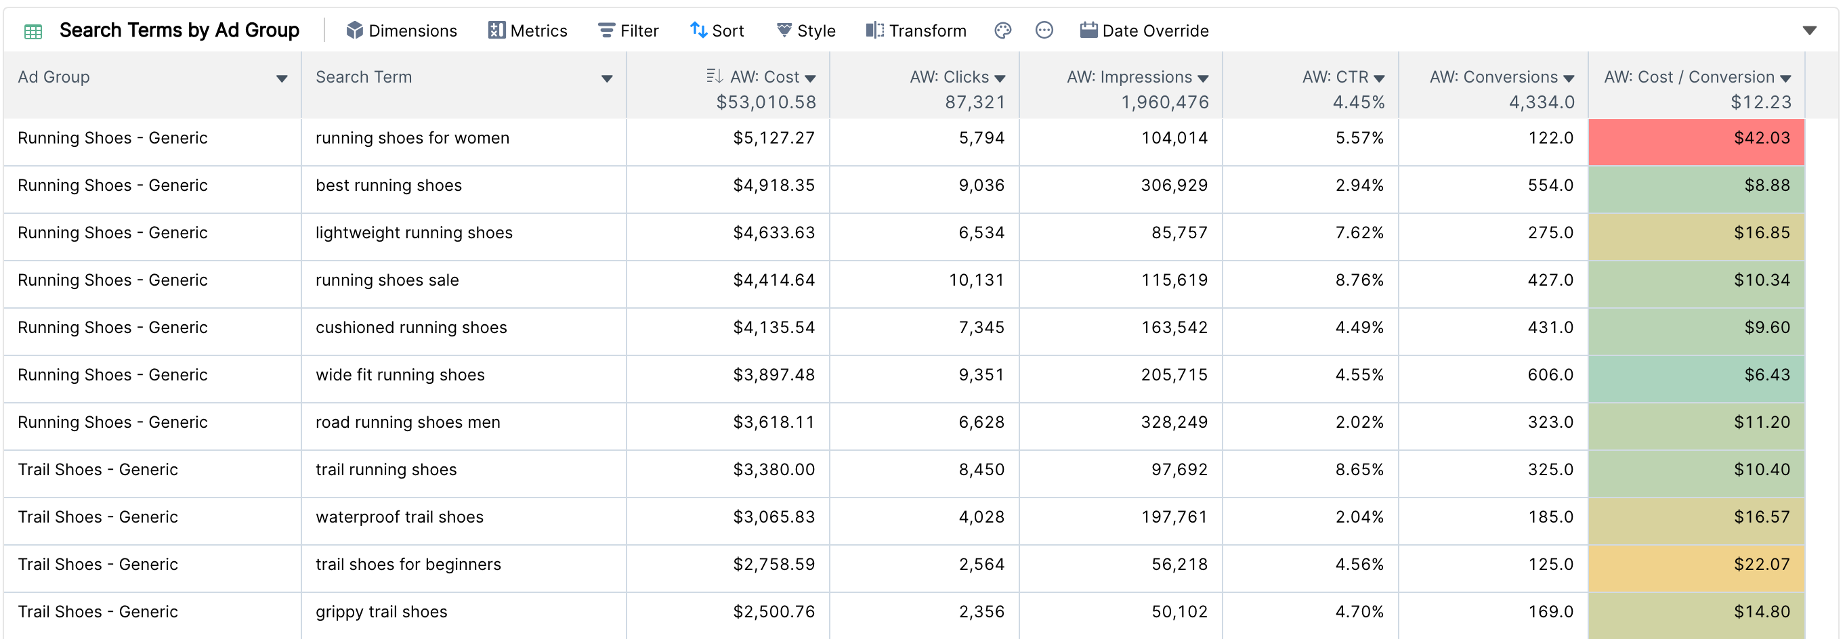Click the search term 'waterproof trail shoes'

pos(400,516)
